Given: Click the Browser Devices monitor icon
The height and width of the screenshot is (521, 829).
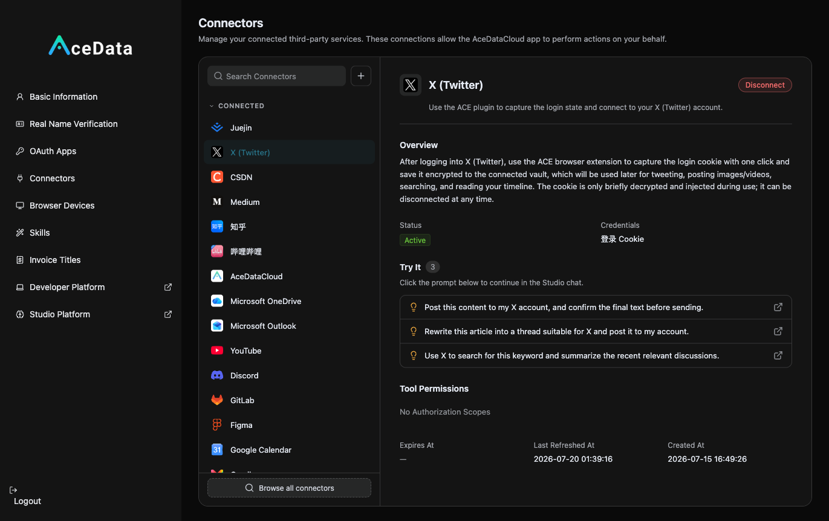Looking at the screenshot, I should pos(20,205).
